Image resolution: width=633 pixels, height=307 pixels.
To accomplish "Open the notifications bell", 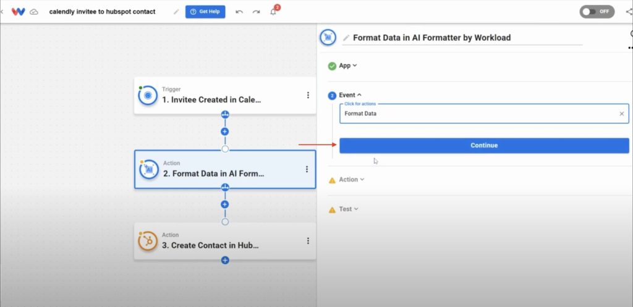I will (273, 11).
